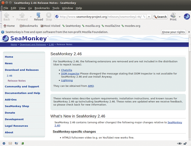Follow the Chatzilla link
The image size is (191, 146).
(x=67, y=70)
